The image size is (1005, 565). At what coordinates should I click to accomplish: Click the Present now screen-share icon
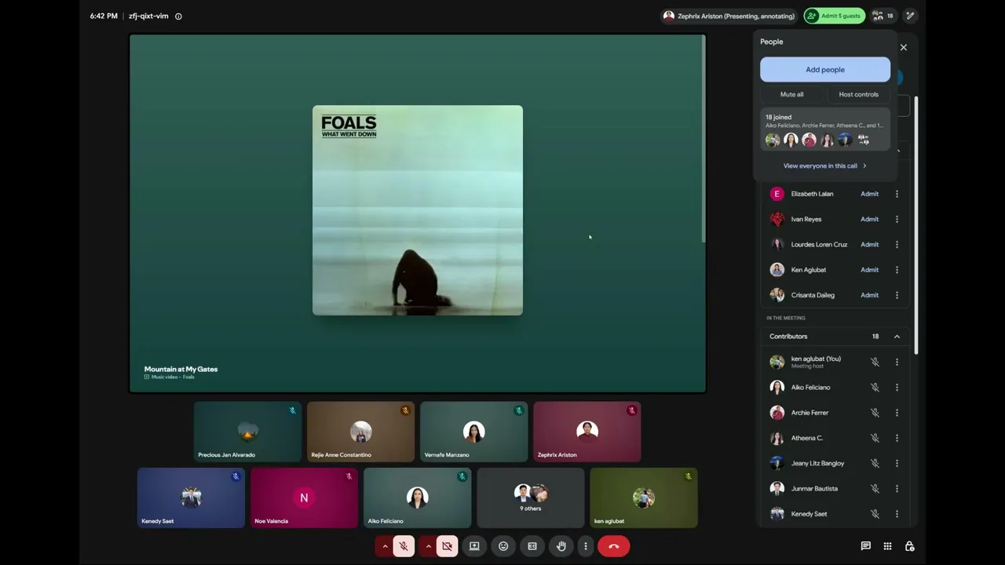pyautogui.click(x=474, y=546)
